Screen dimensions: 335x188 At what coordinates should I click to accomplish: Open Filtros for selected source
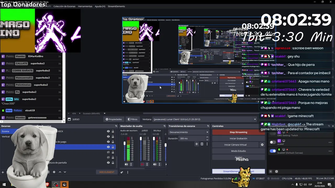(132, 119)
